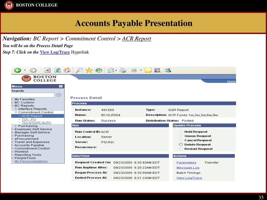Click Boston College logo in PeopleSoft page
The image size is (267, 200).
(39, 79)
